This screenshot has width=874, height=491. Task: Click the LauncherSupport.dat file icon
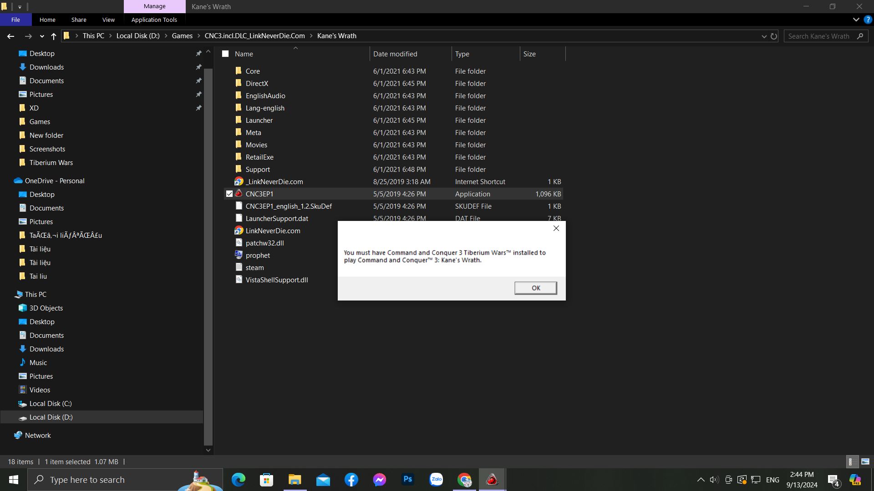(x=239, y=218)
